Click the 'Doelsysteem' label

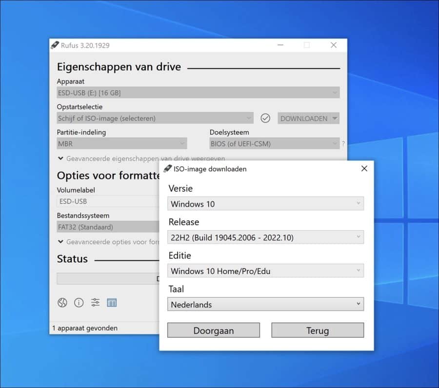click(x=229, y=132)
